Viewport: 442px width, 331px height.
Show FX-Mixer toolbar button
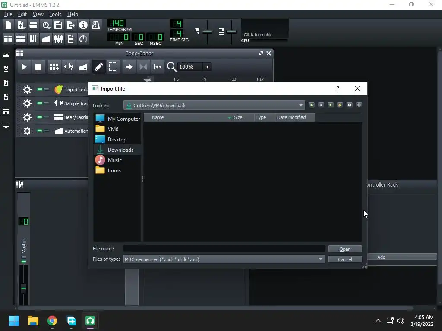pyautogui.click(x=58, y=38)
